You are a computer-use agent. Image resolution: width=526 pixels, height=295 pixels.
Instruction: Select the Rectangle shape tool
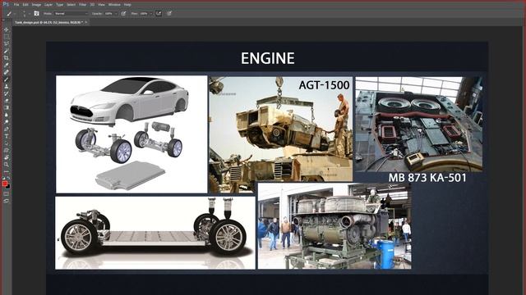click(x=6, y=150)
